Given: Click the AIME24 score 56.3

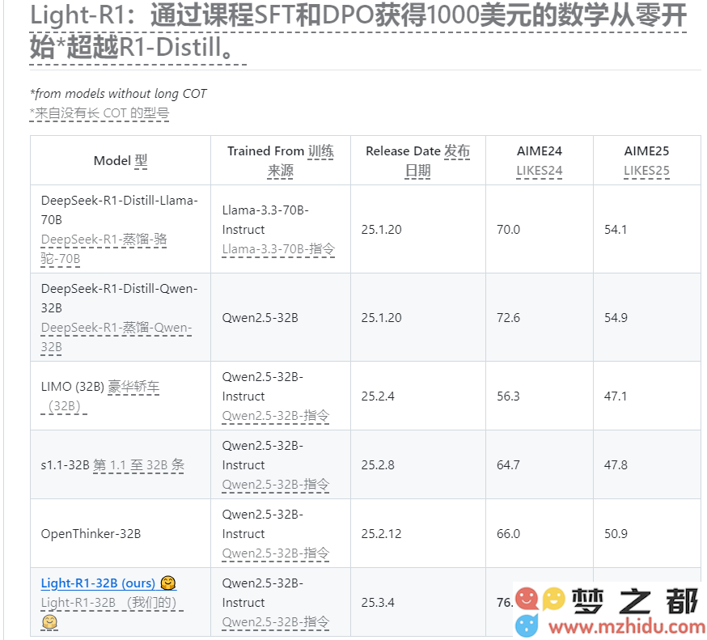Looking at the screenshot, I should pos(508,396).
